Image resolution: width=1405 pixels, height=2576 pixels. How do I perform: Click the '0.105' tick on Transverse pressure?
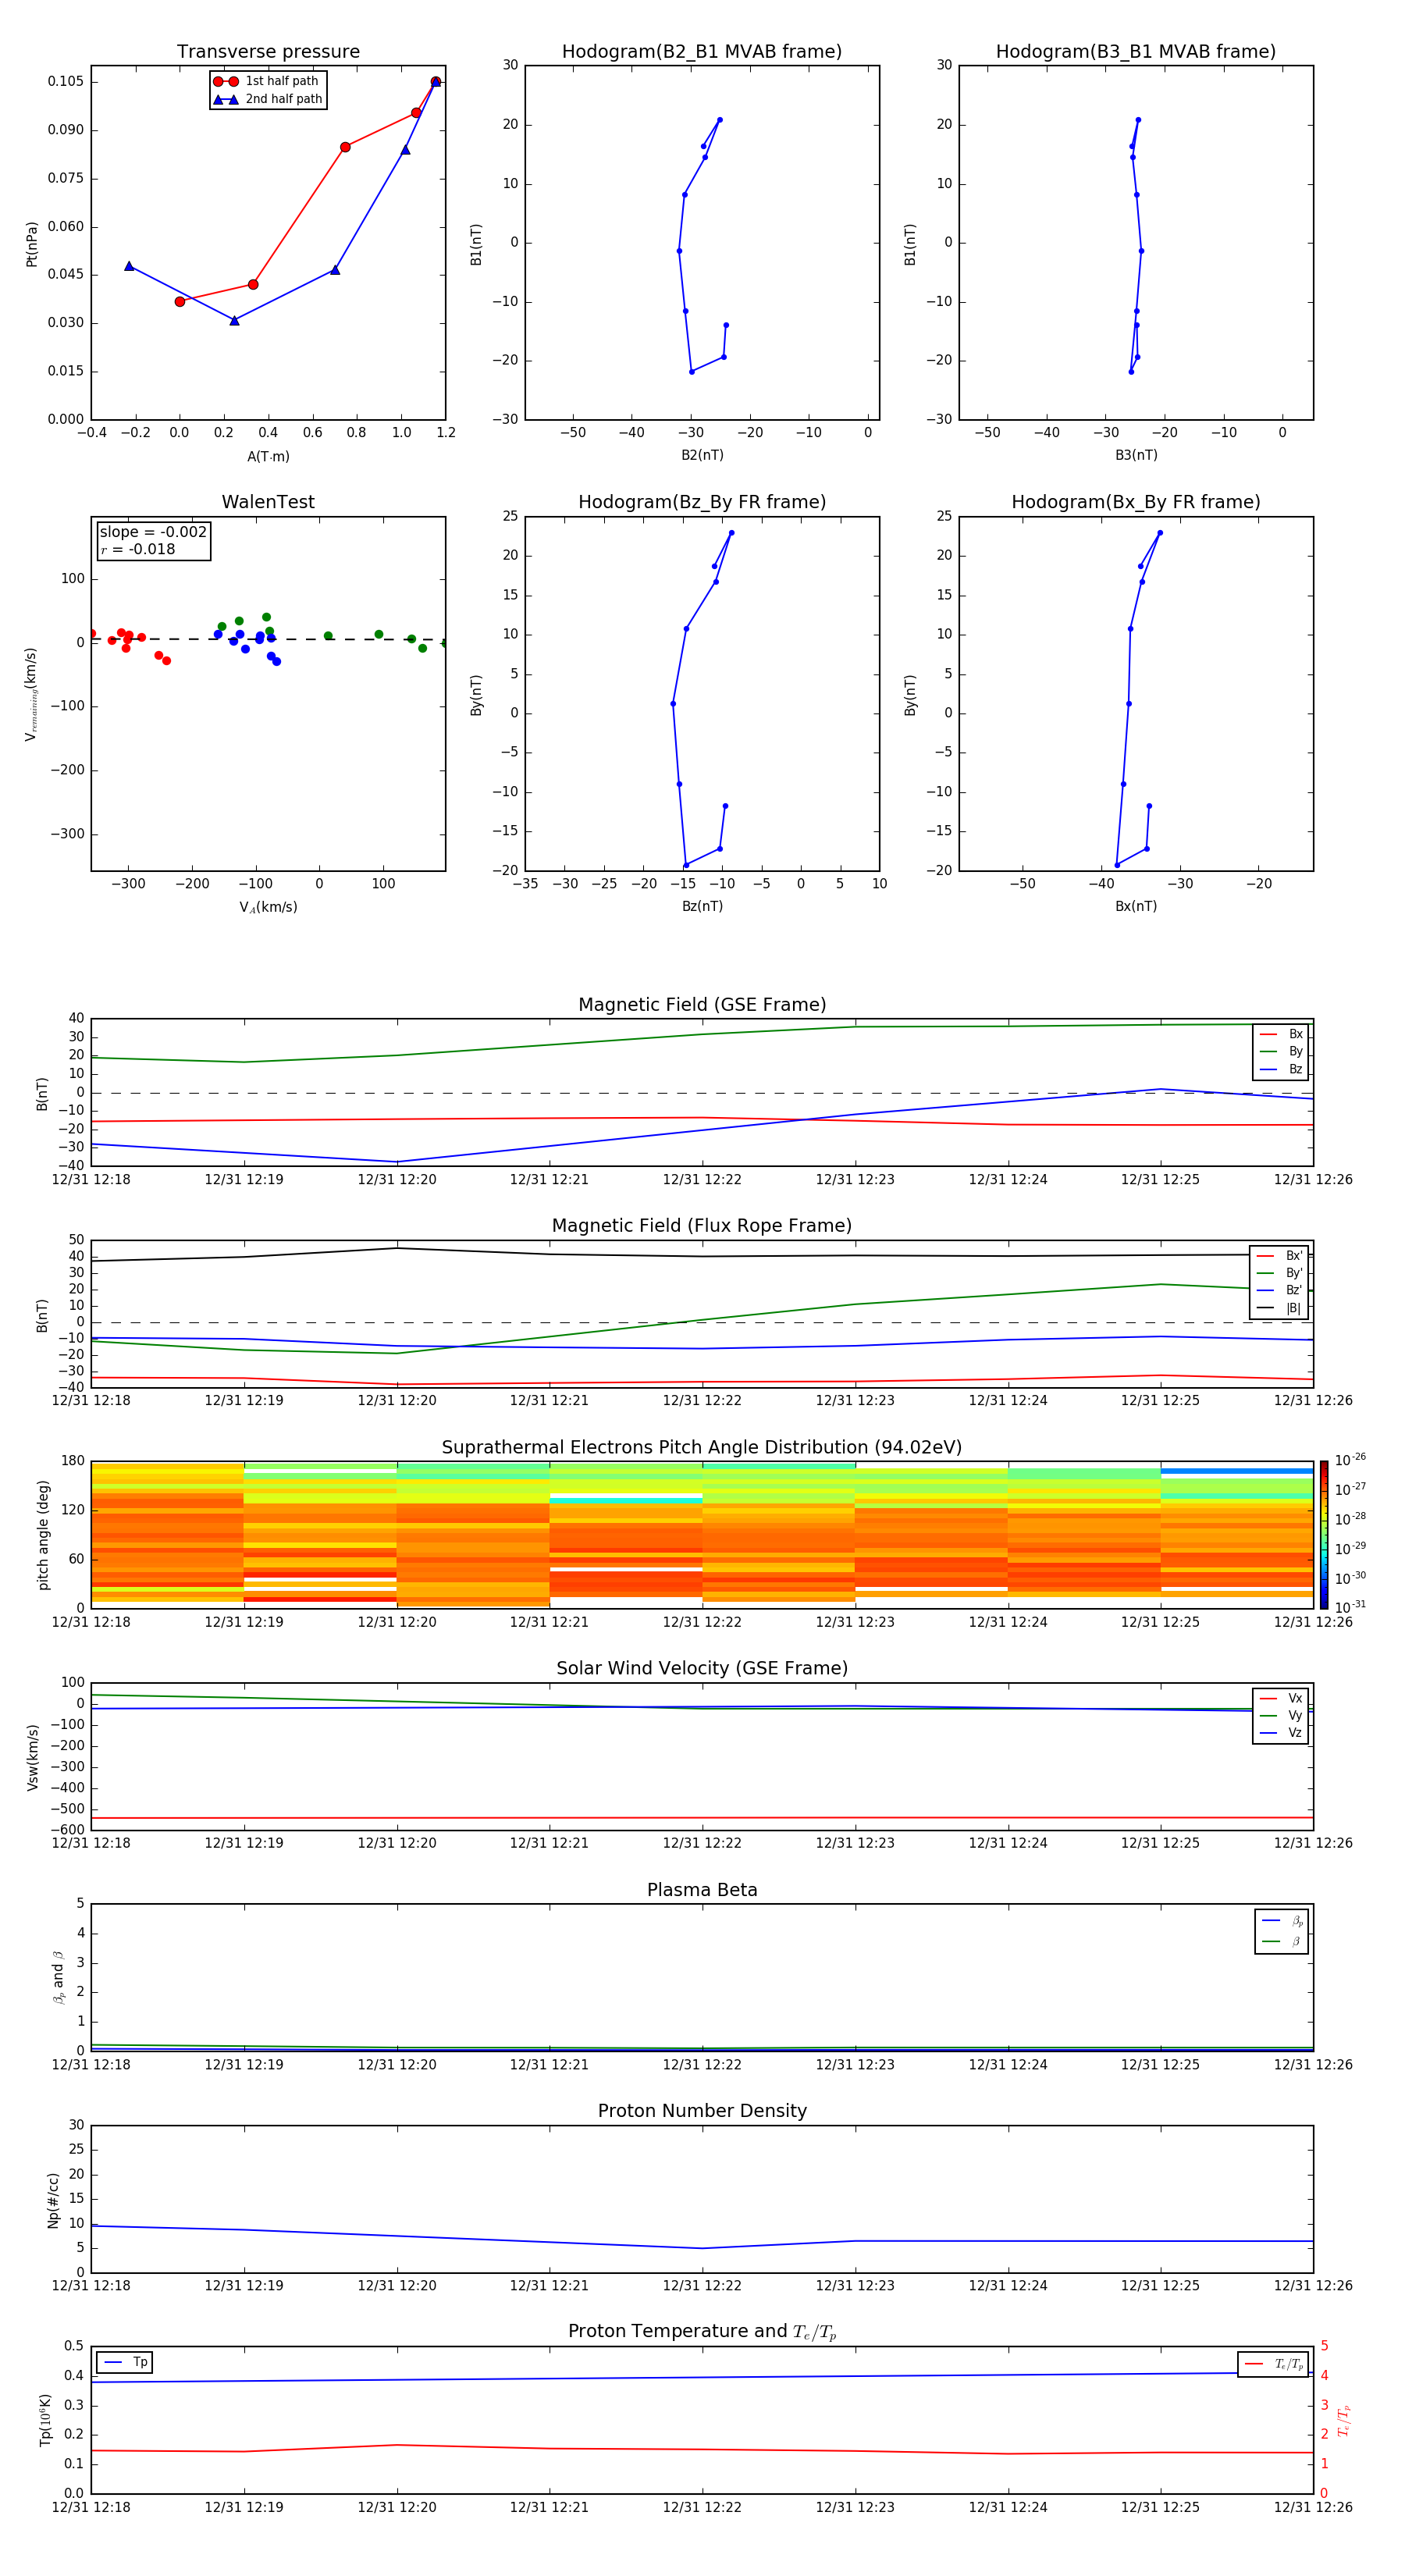(65, 81)
